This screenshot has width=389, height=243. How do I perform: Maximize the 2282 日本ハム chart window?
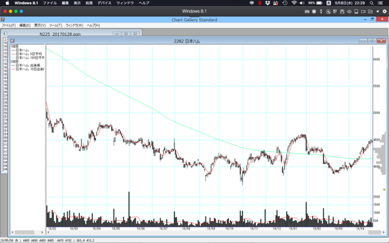pos(372,41)
